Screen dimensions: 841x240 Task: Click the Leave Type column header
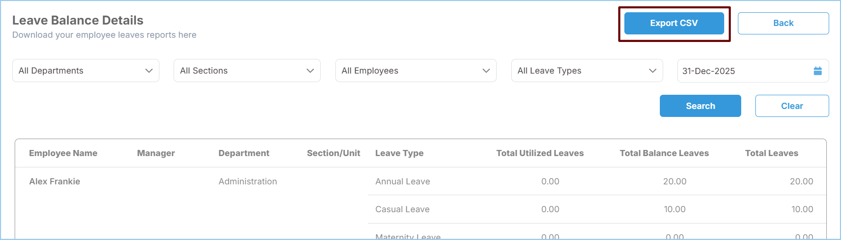(x=399, y=153)
